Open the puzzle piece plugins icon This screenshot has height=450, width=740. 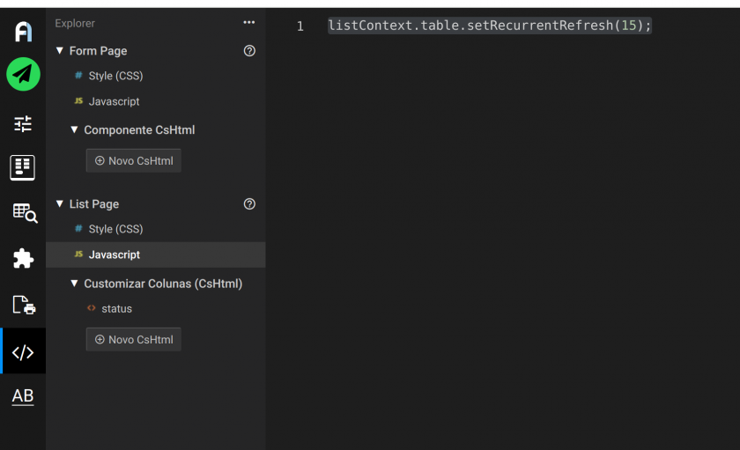(23, 259)
